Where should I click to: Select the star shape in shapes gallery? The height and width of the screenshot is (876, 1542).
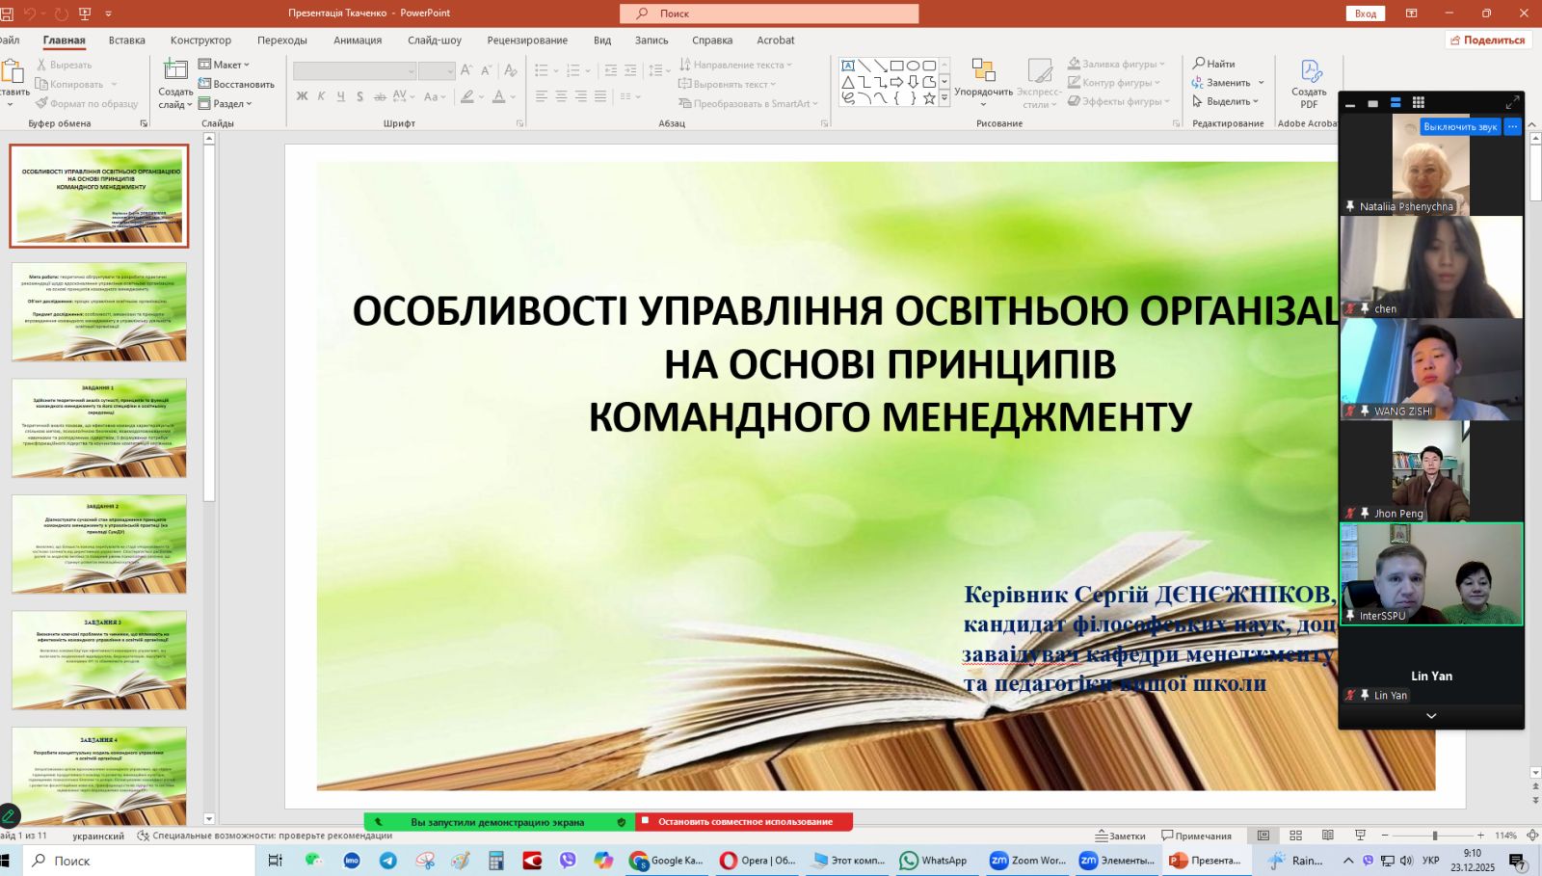pyautogui.click(x=929, y=98)
